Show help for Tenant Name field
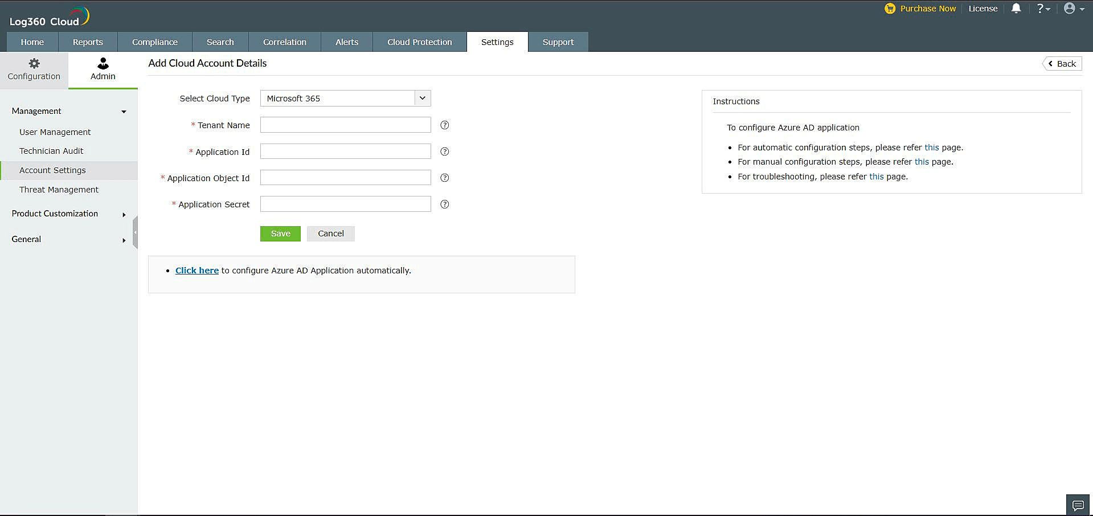Image resolution: width=1093 pixels, height=516 pixels. point(445,125)
